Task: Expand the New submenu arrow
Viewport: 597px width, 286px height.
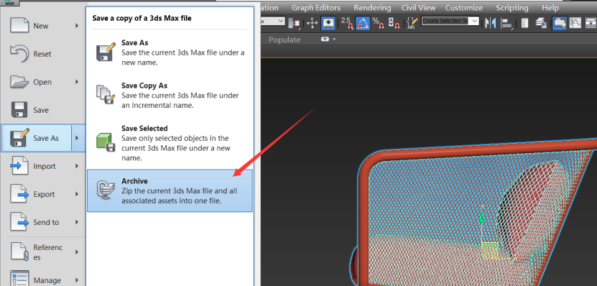Action: (77, 26)
